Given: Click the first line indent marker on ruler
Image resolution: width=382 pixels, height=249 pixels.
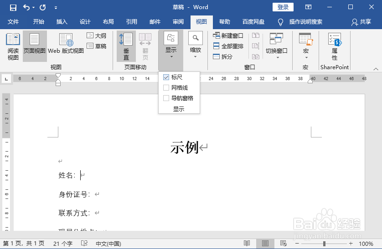Looking at the screenshot, I should [x=58, y=76].
